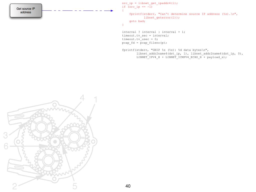Click the 'LIBNET_IPV4_H + LIBNET_ICMPV4_ECHO_H' line
Image resolution: width=256 pixels, height=192 pixels.
point(181,57)
